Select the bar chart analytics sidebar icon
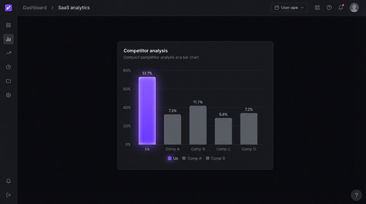The height and width of the screenshot is (204, 366). coord(9,39)
